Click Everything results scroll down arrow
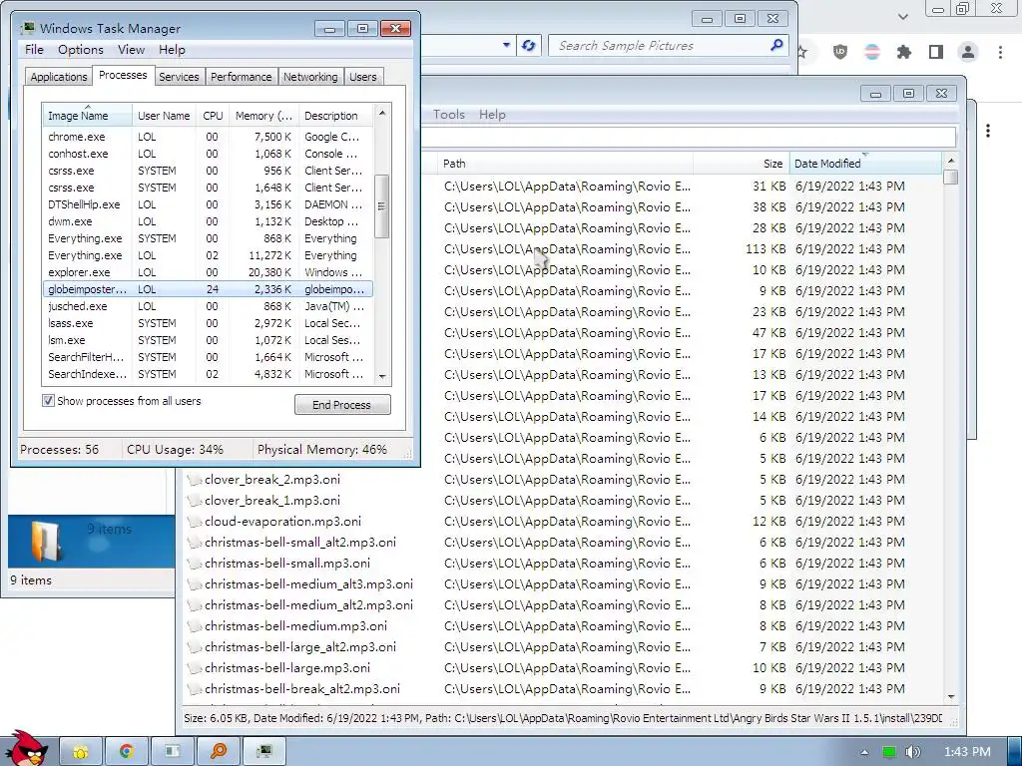 point(951,697)
